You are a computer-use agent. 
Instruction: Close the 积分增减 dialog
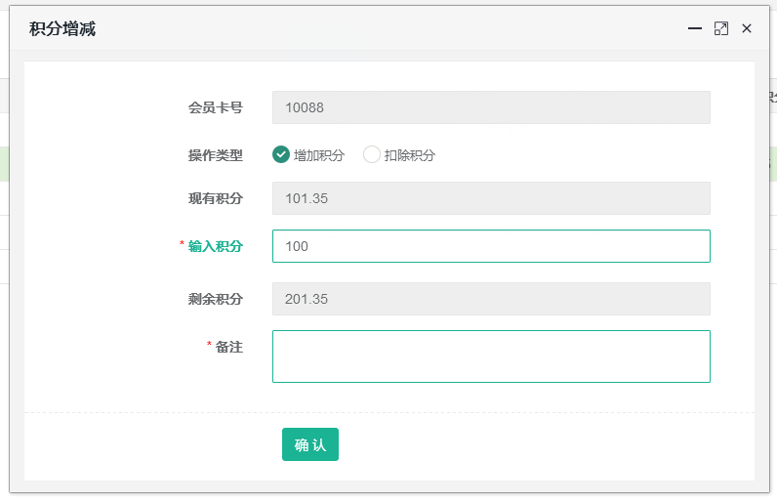[747, 28]
